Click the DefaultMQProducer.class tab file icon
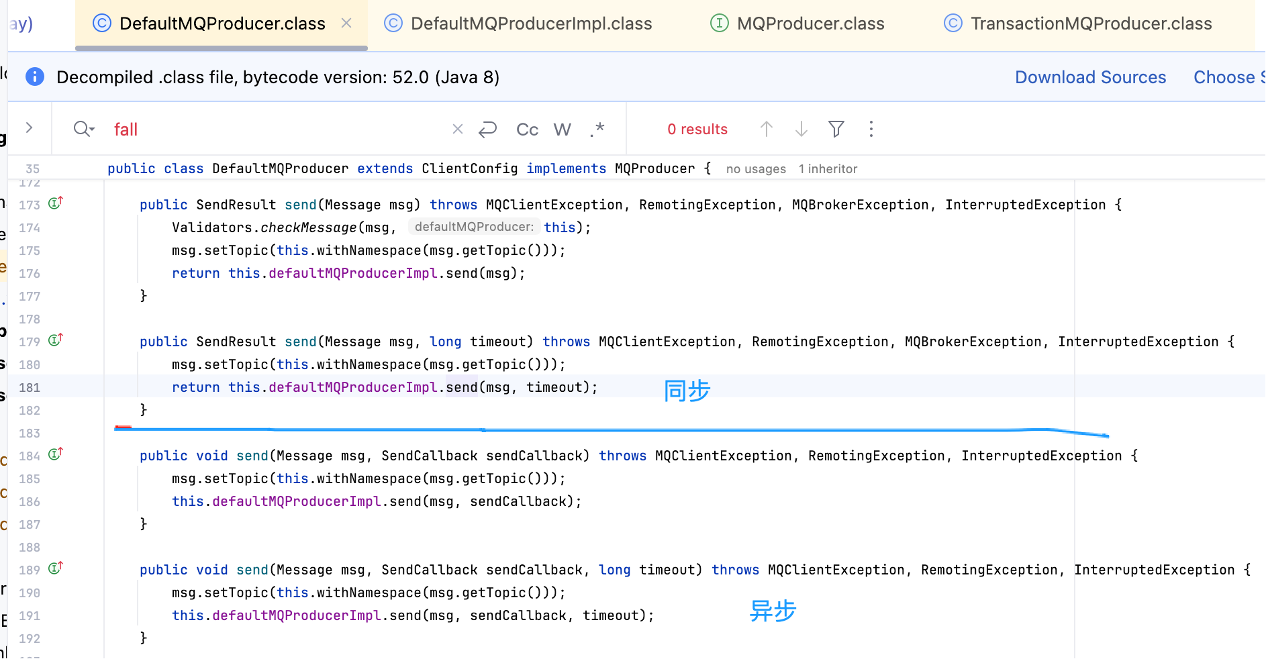1266x659 pixels. click(101, 23)
